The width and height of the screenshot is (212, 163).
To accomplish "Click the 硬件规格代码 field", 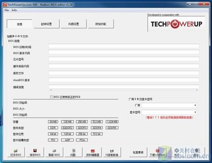I will pyautogui.click(x=124, y=66).
